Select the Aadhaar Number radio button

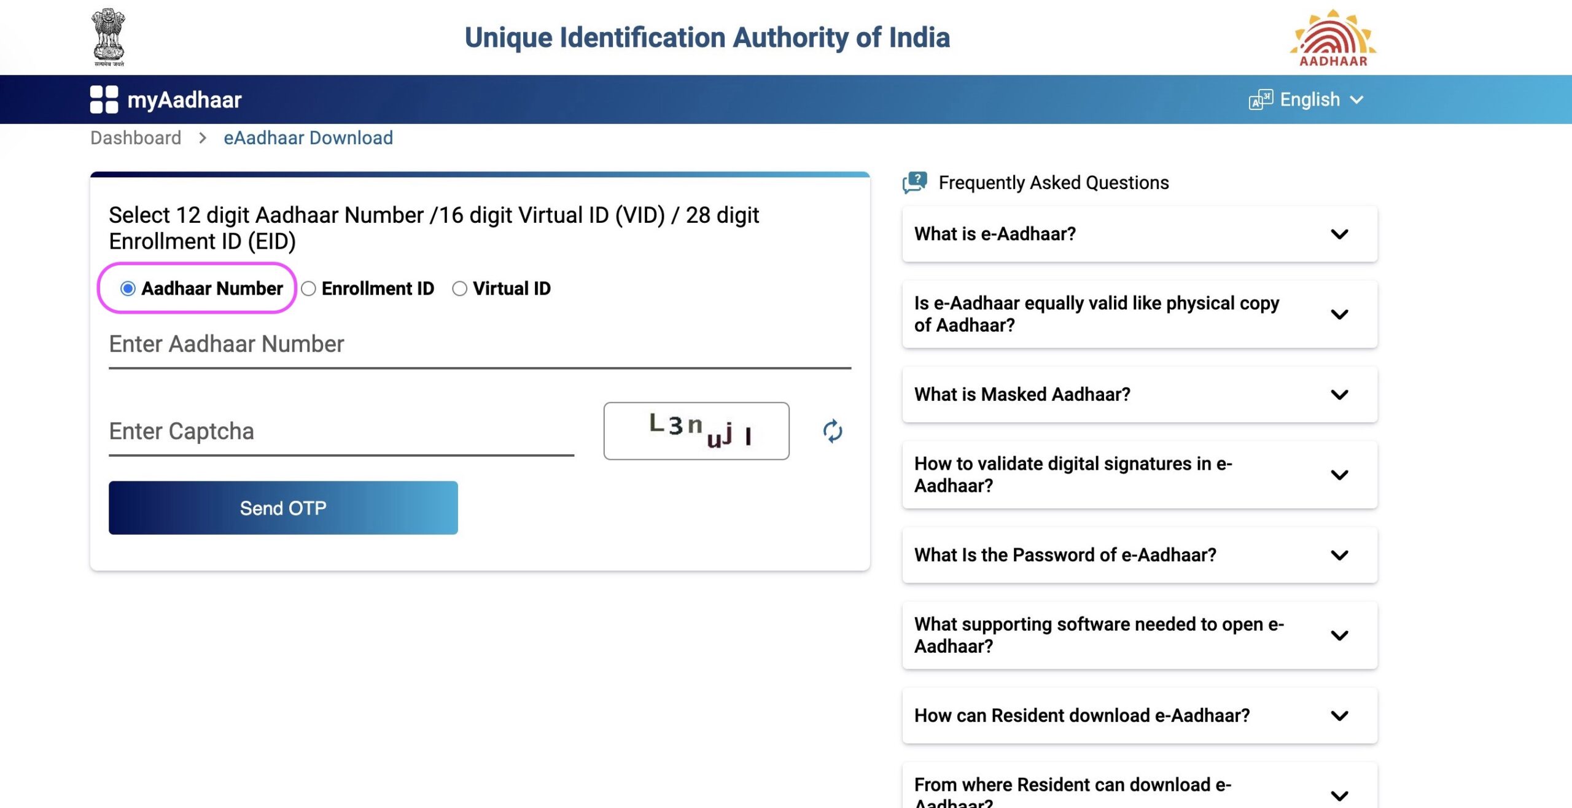(x=126, y=289)
